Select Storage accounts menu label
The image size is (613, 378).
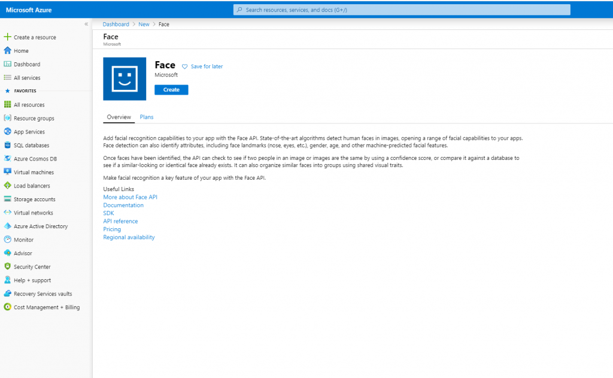pos(34,199)
